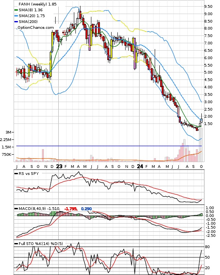220x275 pixels.
Task: Click the 9.50 price level label
Action: point(208,7)
